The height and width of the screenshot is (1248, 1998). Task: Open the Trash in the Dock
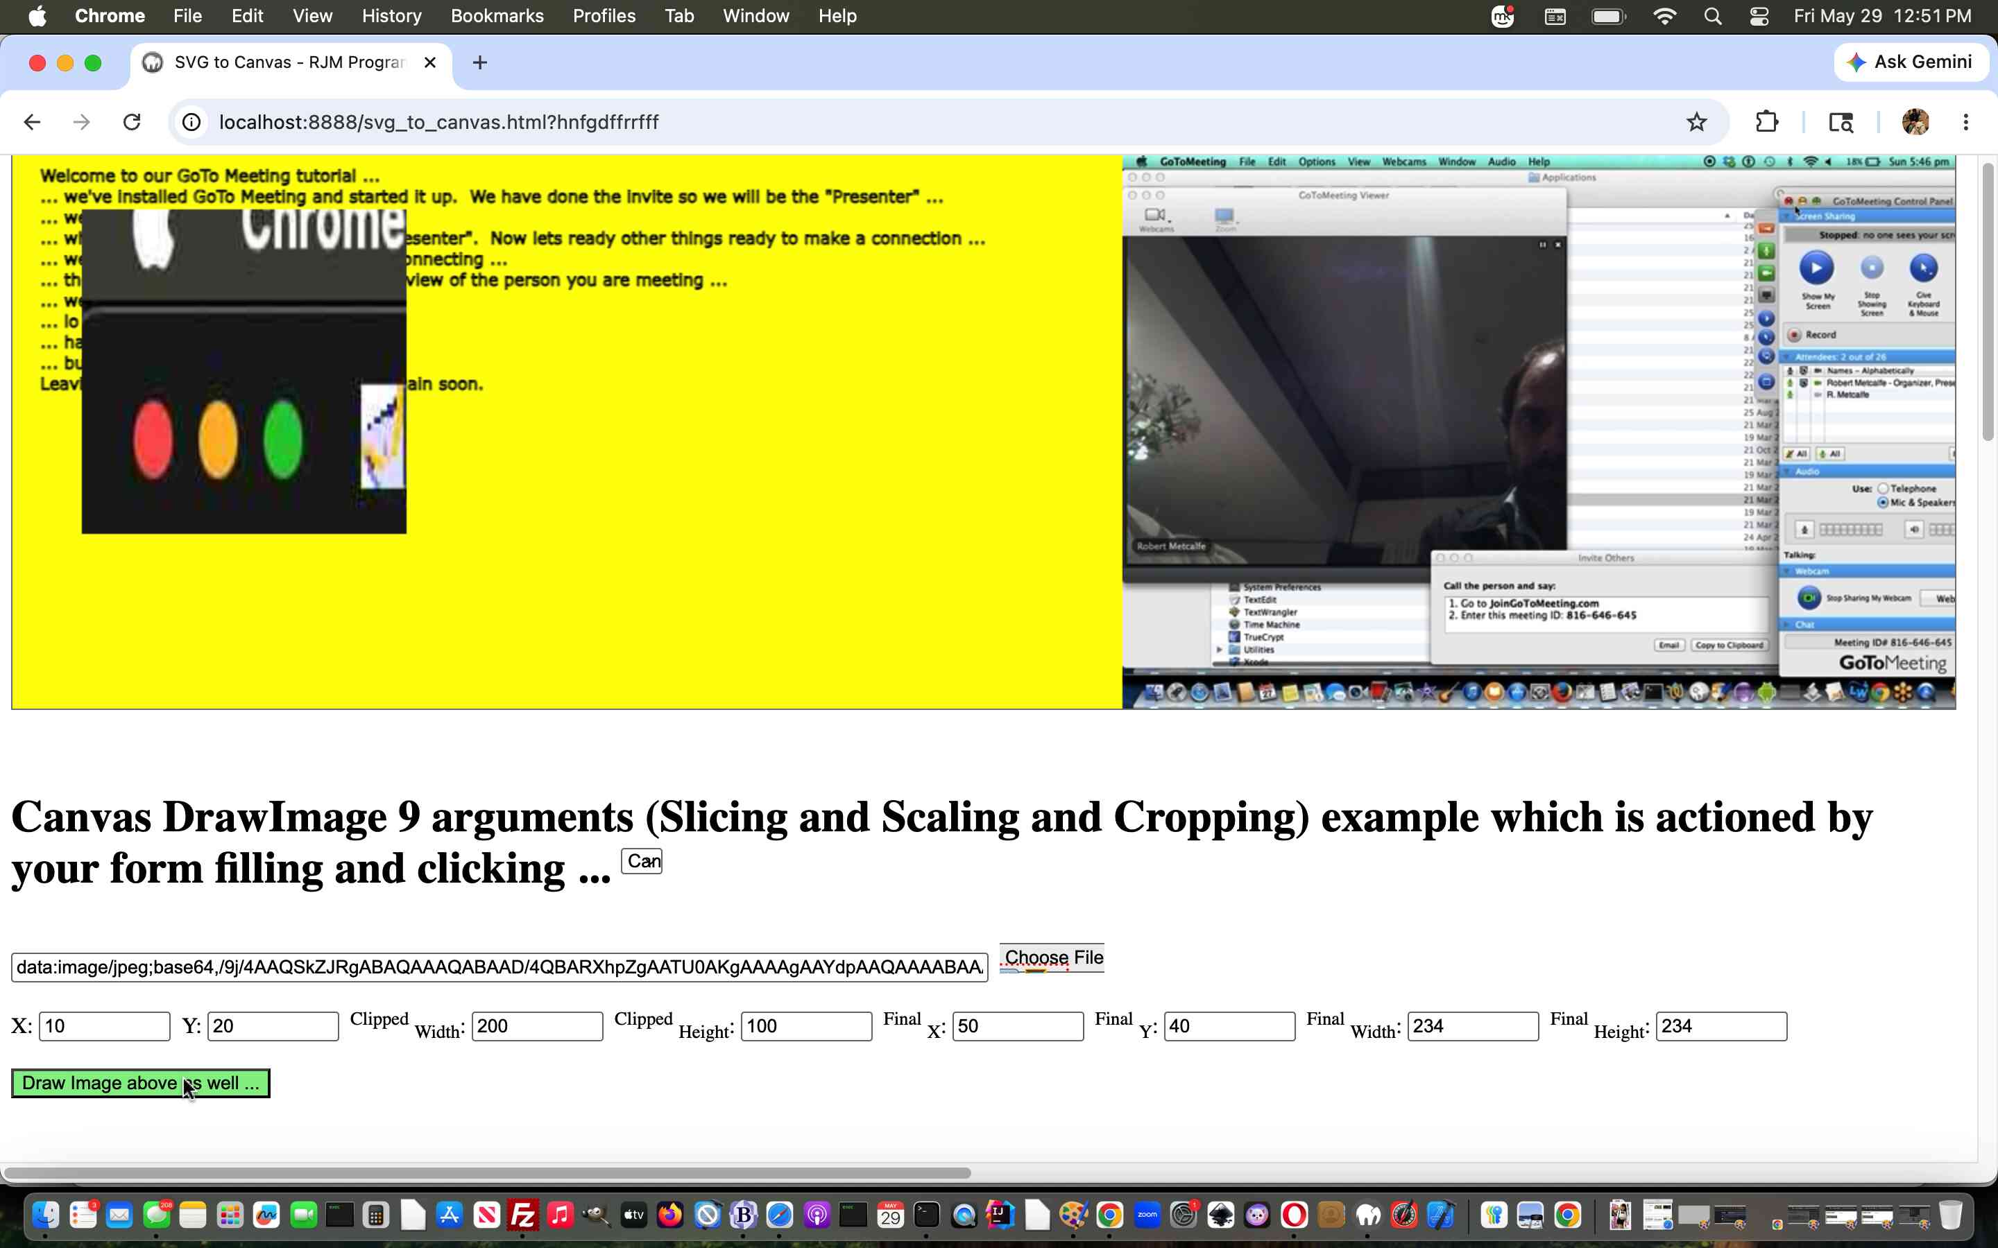(1950, 1215)
